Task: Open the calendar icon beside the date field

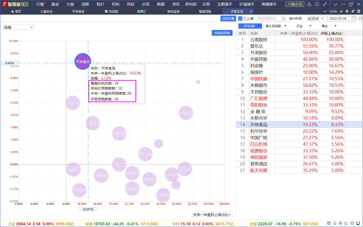Action: click(x=353, y=18)
